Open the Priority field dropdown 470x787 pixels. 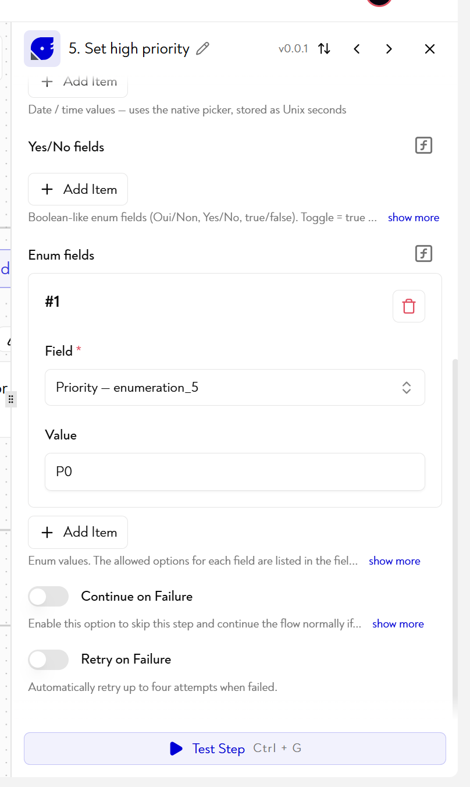[235, 387]
